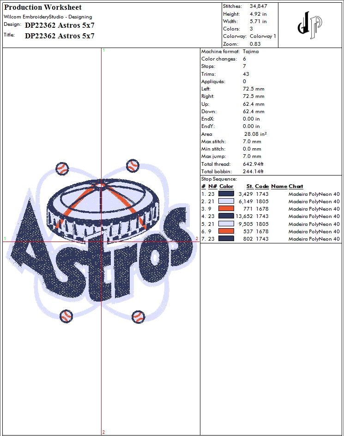Click the Zoom value '0.83'
Screen dimensions: 344x436
255,44
